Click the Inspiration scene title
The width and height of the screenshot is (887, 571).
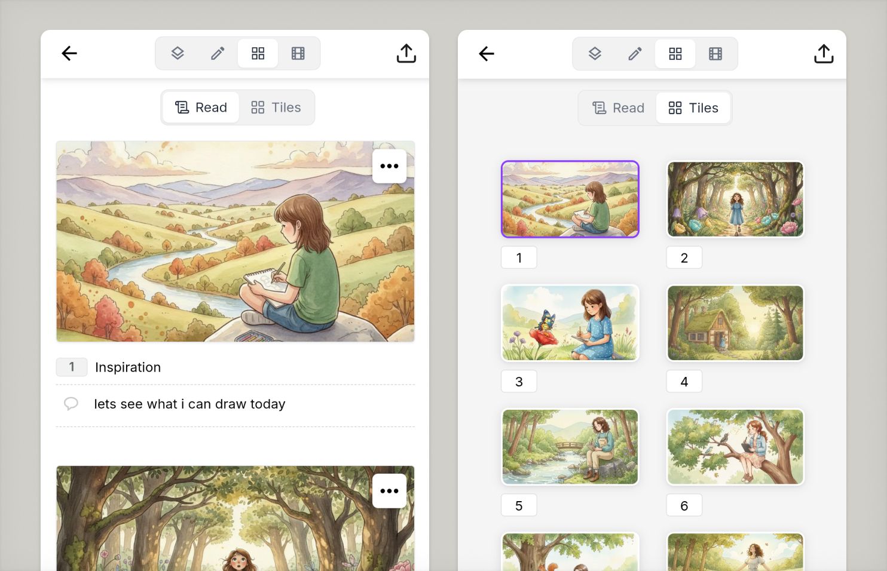[x=128, y=367]
